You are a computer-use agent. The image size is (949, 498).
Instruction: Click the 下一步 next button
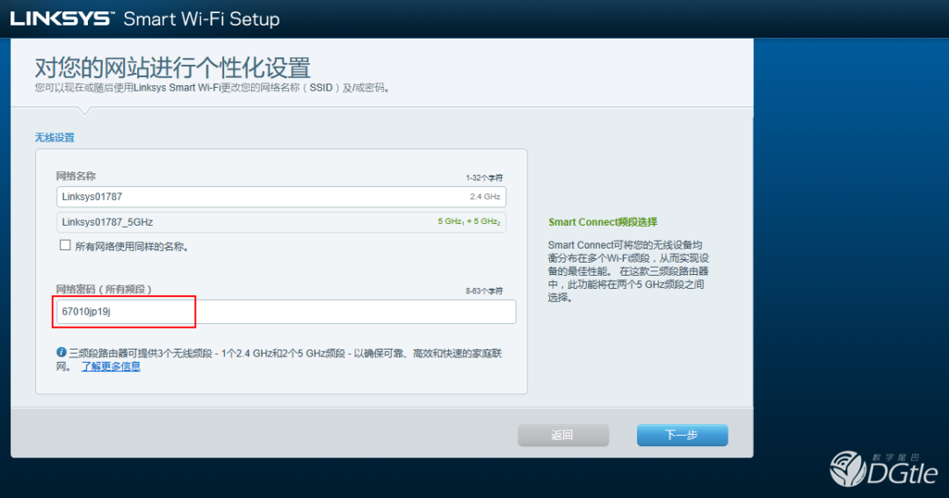[682, 435]
